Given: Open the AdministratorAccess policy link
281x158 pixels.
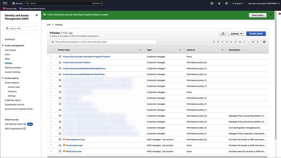Looking at the screenshot, I should coord(75,140).
